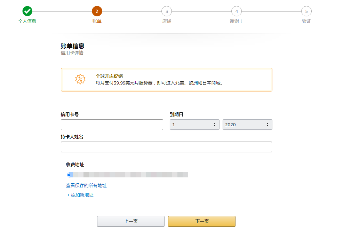Select the saved billing address radio button
This screenshot has width=343, height=240.
pos(69,175)
